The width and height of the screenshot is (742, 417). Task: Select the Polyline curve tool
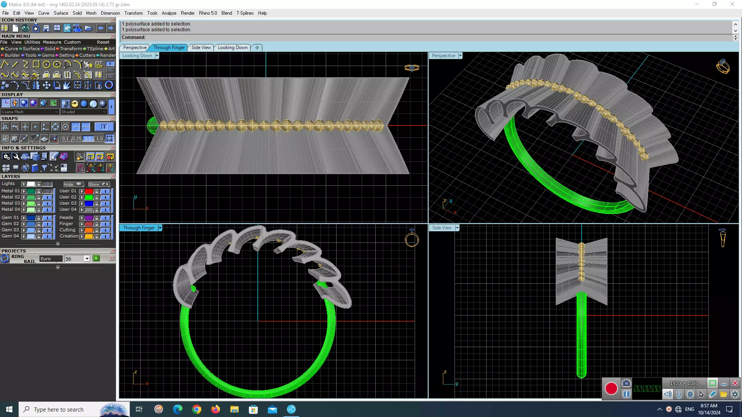click(5, 64)
